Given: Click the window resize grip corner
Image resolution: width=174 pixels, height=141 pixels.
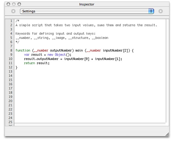Looking at the screenshot, I should point(167,134).
